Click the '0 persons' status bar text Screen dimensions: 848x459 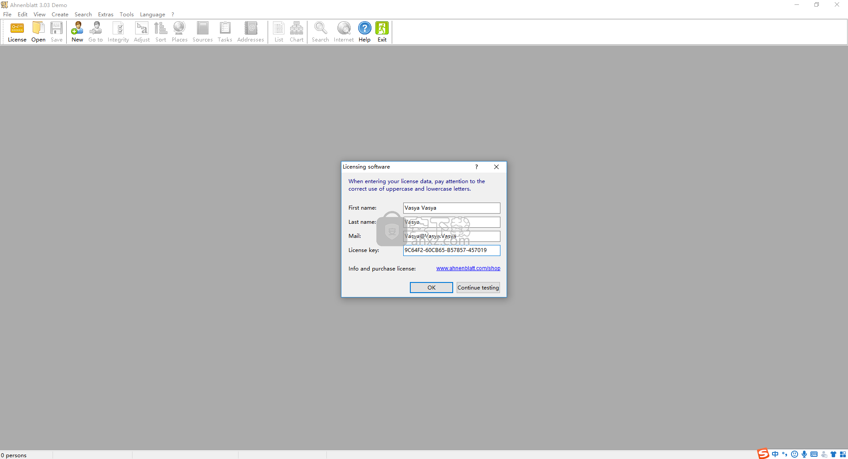14,455
